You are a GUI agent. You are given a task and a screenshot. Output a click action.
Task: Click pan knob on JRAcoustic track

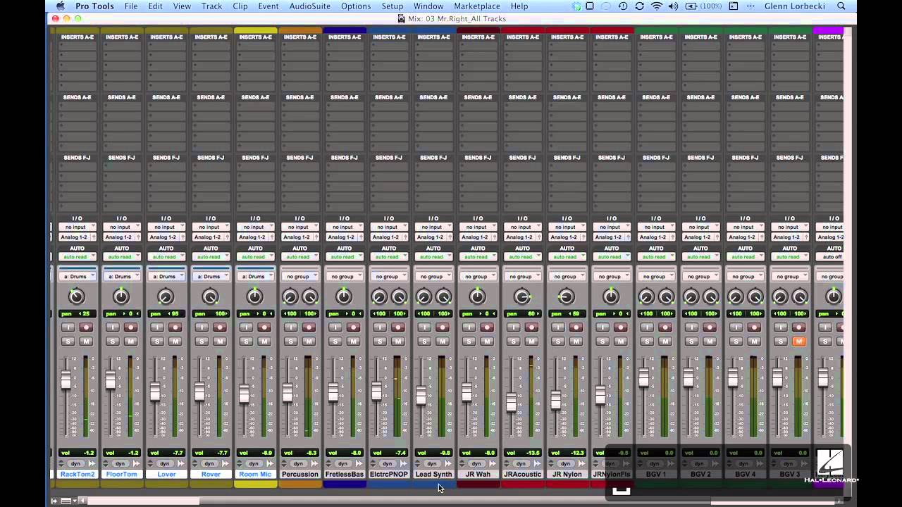522,296
